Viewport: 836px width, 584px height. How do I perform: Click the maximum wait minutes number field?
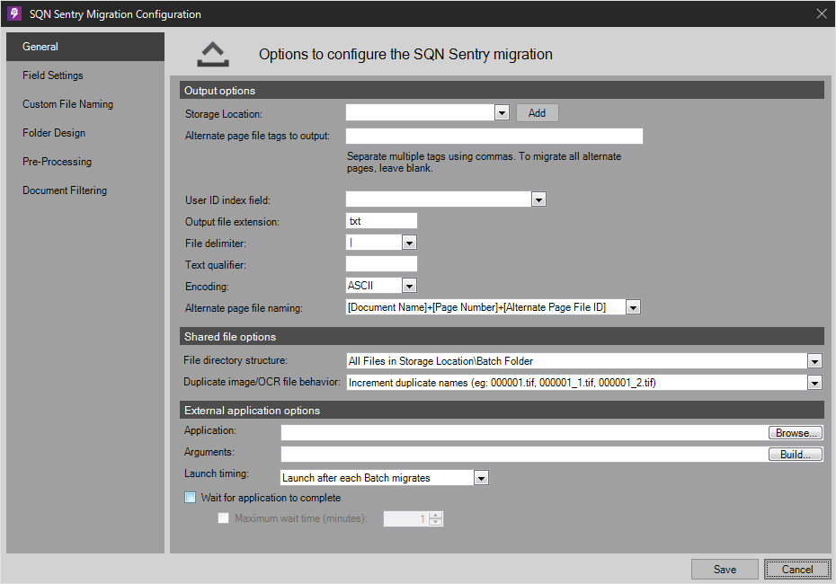tap(406, 519)
